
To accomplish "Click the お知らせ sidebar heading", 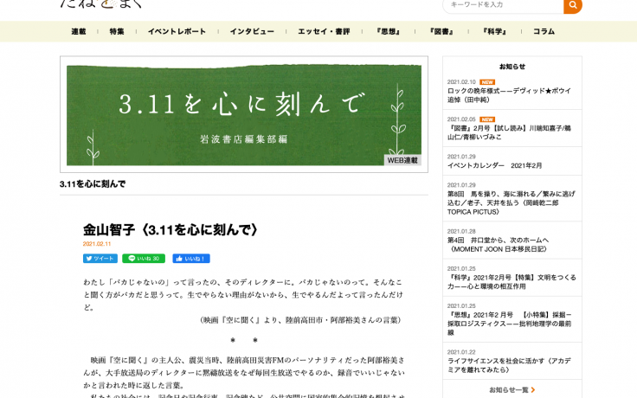I will point(512,67).
